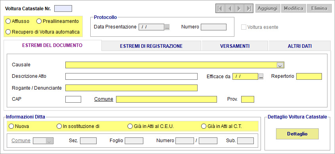Open the Estremi di Registrazione tab

click(x=151, y=46)
